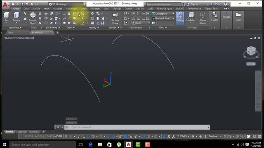Expand the Modeling panel
Image resolution: width=264 pixels, height=148 pixels.
pyautogui.click(x=15, y=28)
